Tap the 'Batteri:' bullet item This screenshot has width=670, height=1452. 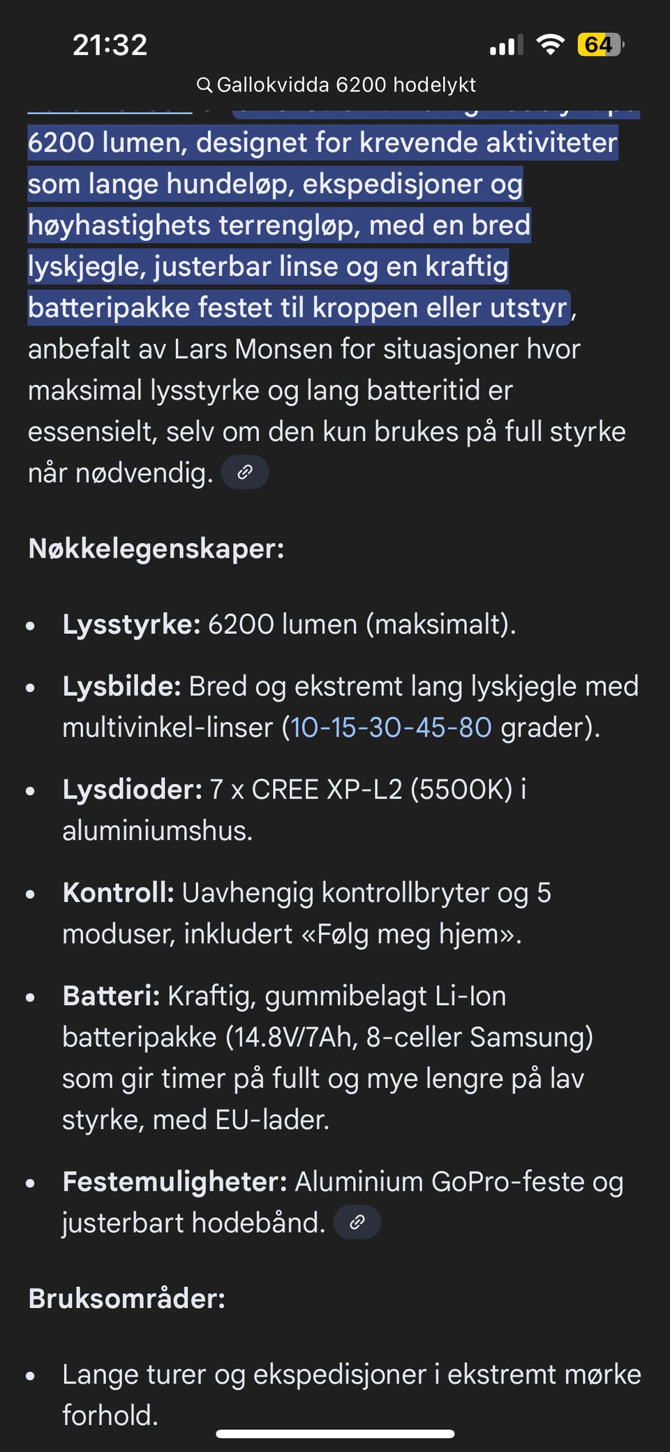pos(328,1058)
